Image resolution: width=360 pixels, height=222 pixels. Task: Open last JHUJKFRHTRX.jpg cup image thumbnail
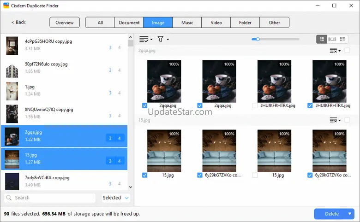330,81
